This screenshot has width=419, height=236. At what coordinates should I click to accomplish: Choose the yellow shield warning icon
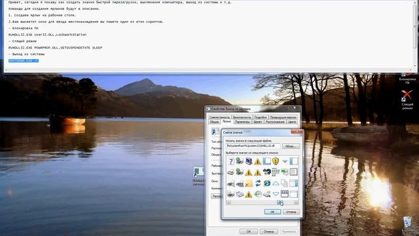point(276,161)
